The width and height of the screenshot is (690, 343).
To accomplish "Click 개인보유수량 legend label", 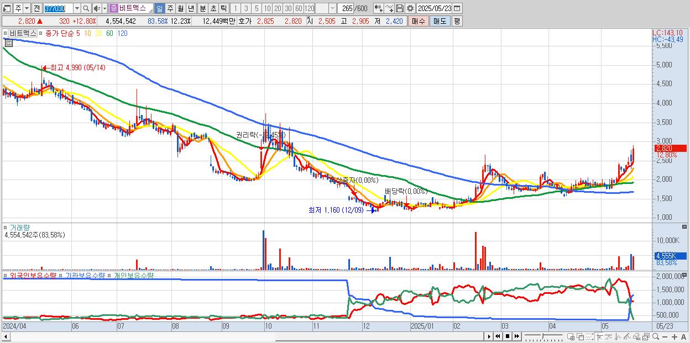I will pyautogui.click(x=133, y=275).
